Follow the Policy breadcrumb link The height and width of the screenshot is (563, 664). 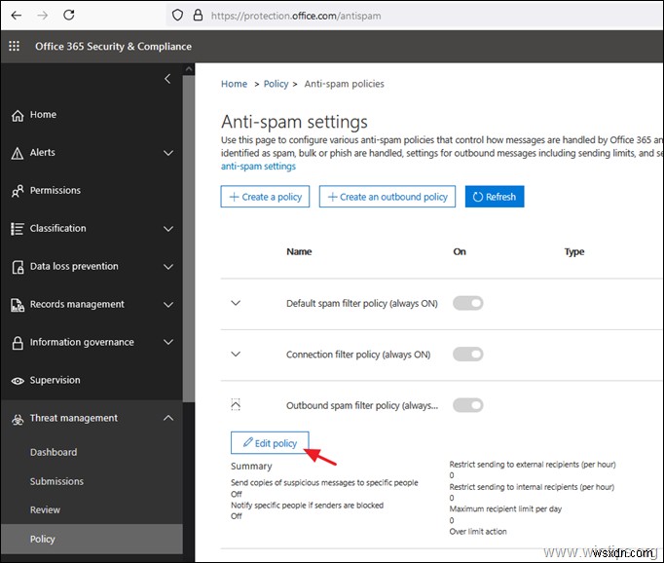[276, 84]
